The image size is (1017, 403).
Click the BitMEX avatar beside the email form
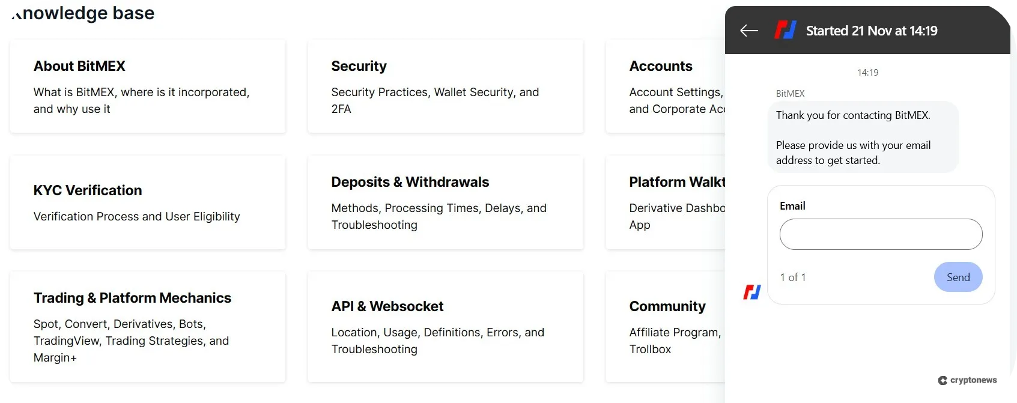[x=752, y=292]
